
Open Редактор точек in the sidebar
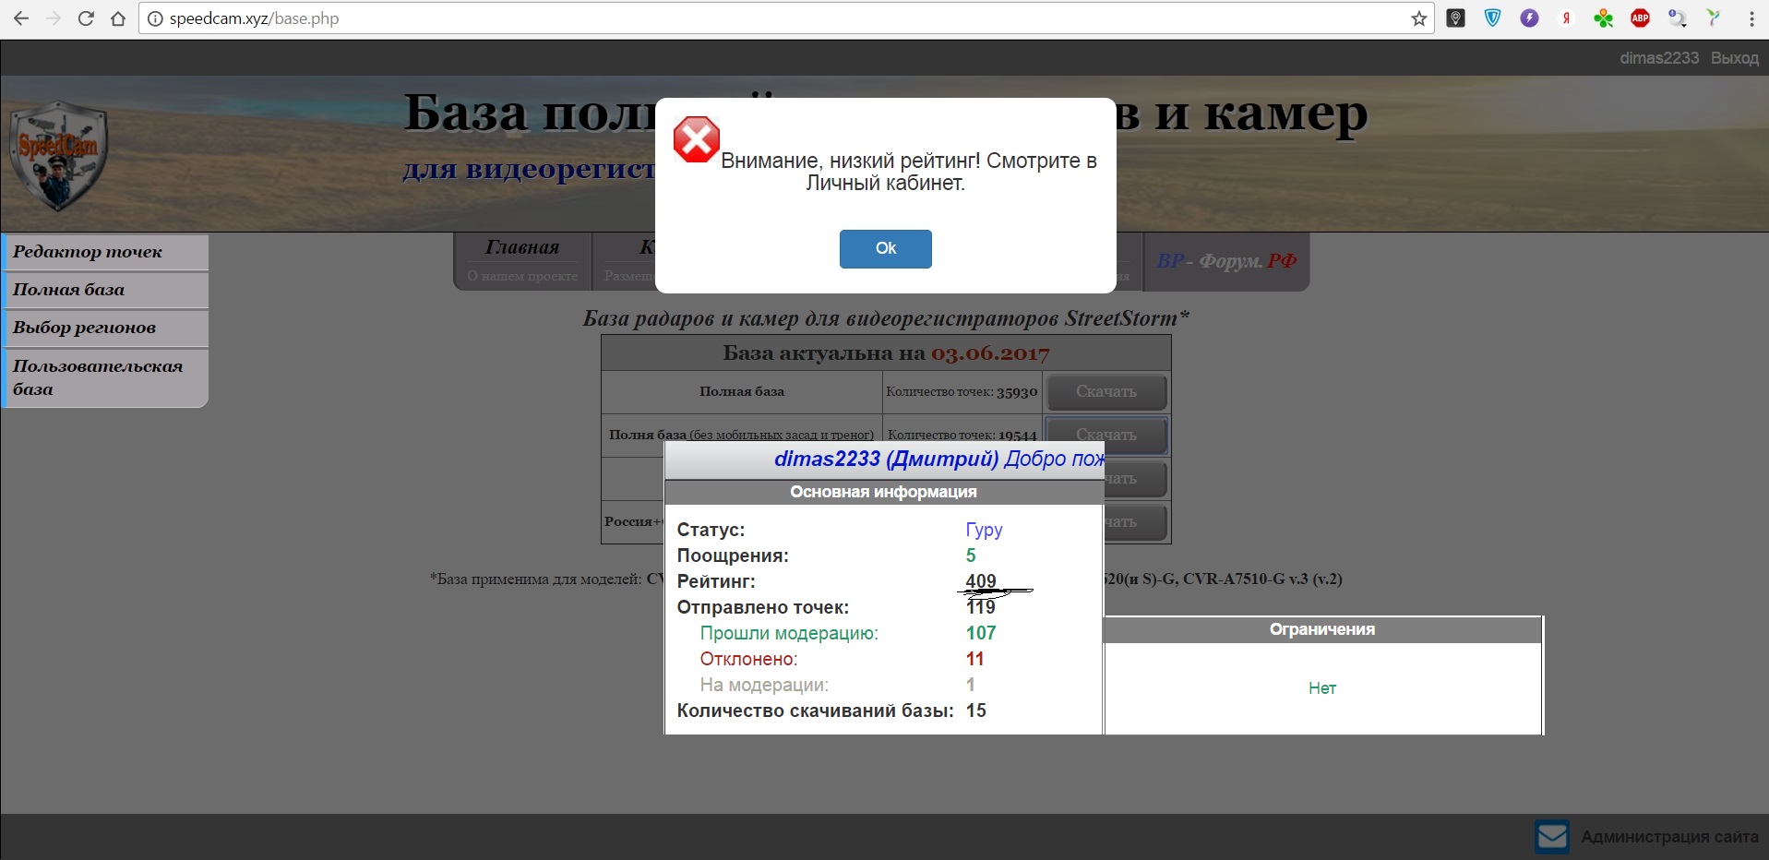(x=106, y=252)
